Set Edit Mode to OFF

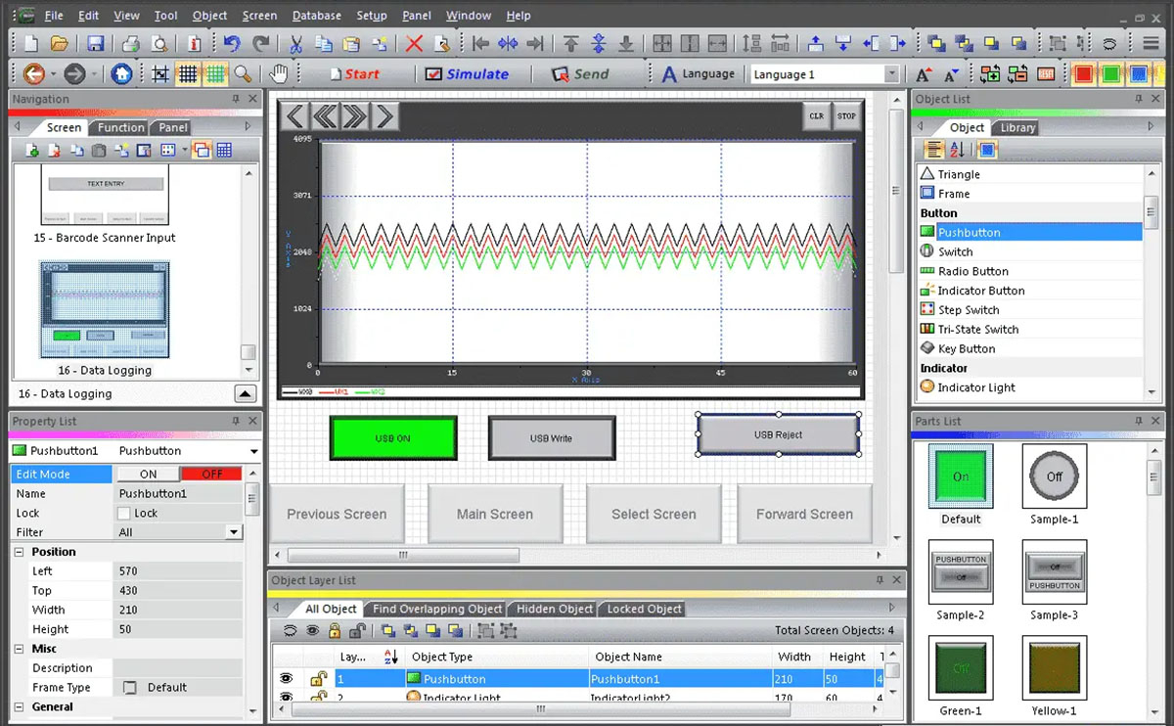tap(211, 474)
